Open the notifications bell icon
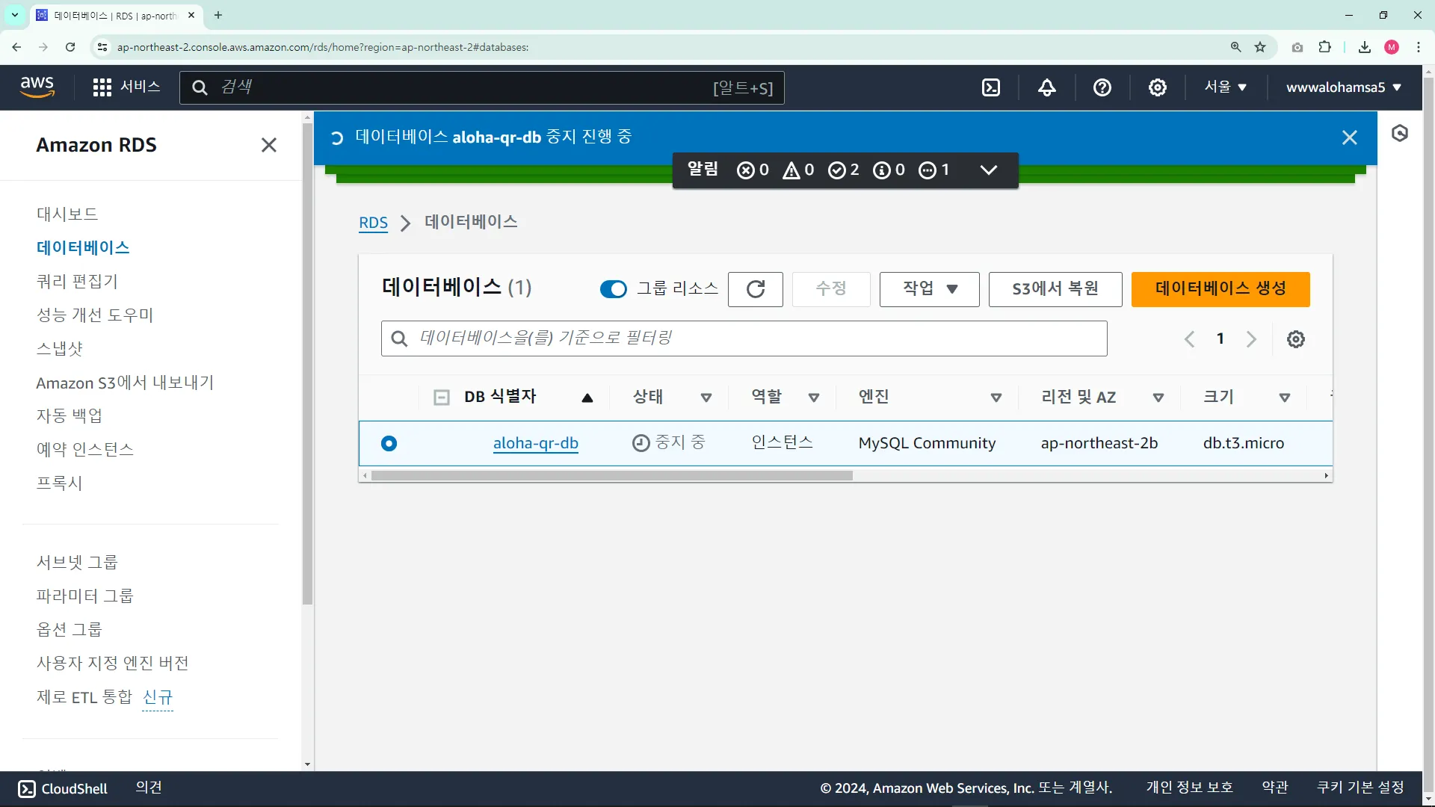Image resolution: width=1435 pixels, height=807 pixels. 1047,87
